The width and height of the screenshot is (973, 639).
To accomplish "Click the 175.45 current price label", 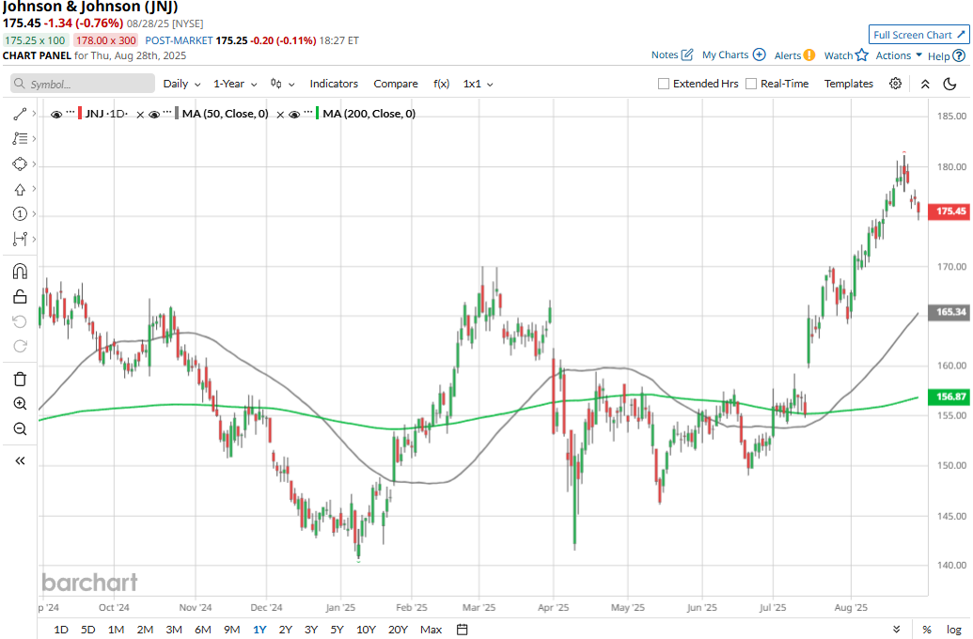I will (949, 211).
